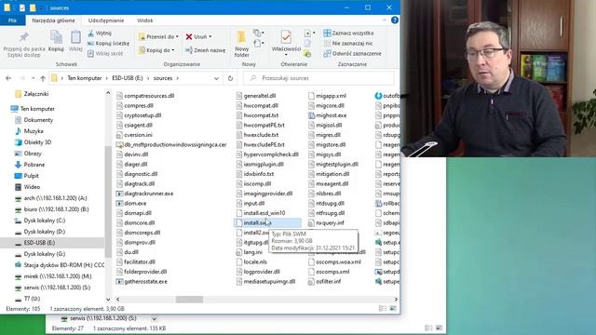This screenshot has width=596, height=335.
Task: Click Nie zaznaczaj nic
Action: point(348,44)
